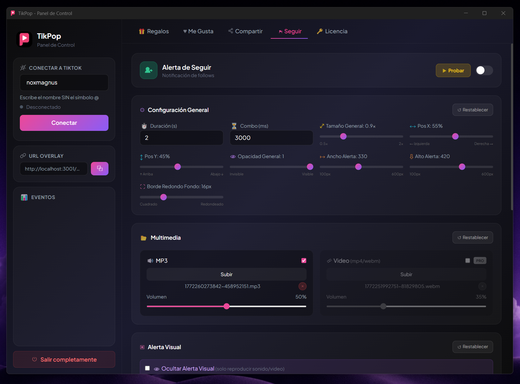Open the Licencia tab

coord(332,31)
